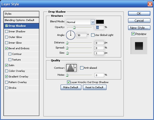Screen dimensions: 154x120
Task: Click the Spread slider handle
Action: point(67,48)
